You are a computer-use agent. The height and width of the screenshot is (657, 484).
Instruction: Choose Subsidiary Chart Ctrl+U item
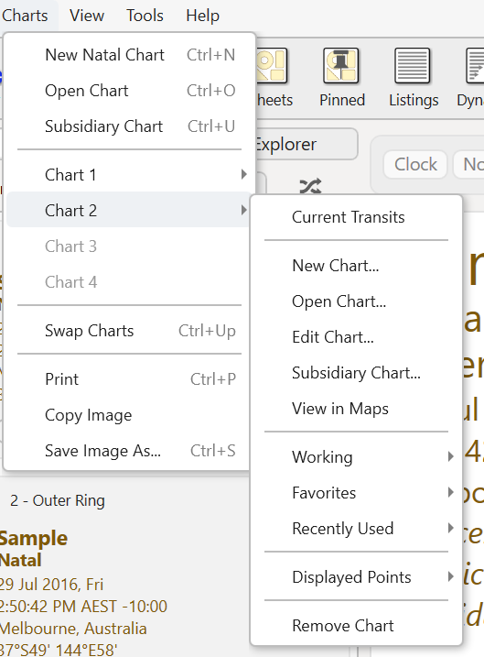tap(129, 126)
